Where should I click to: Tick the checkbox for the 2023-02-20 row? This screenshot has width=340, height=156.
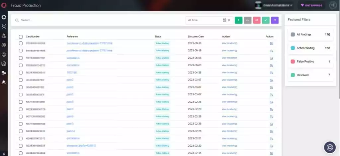(21, 146)
